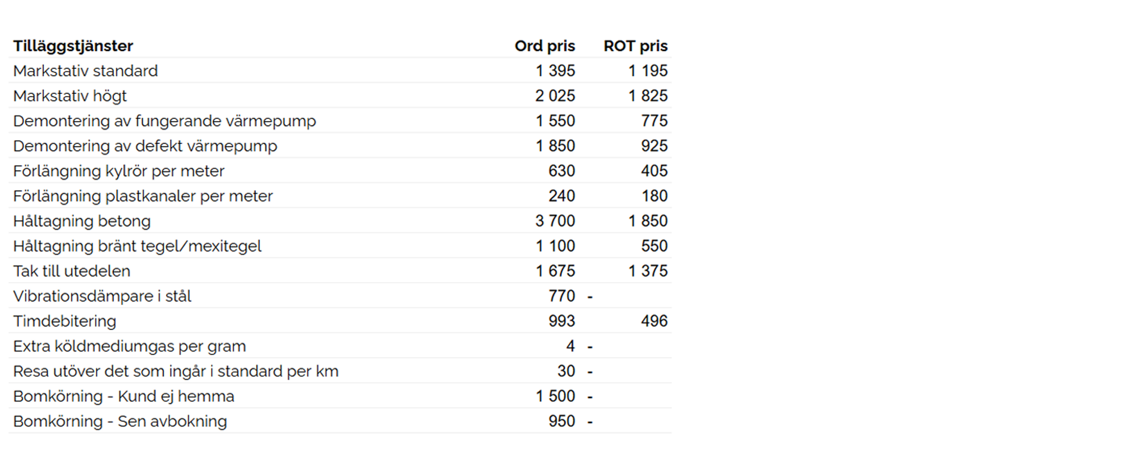
Task: Click the Håltagning betong row label
Action: coord(82,221)
